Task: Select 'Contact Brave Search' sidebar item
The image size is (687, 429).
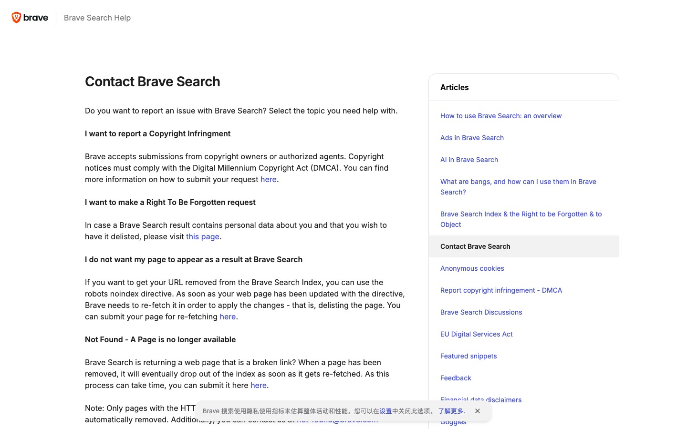Action: [x=524, y=246]
